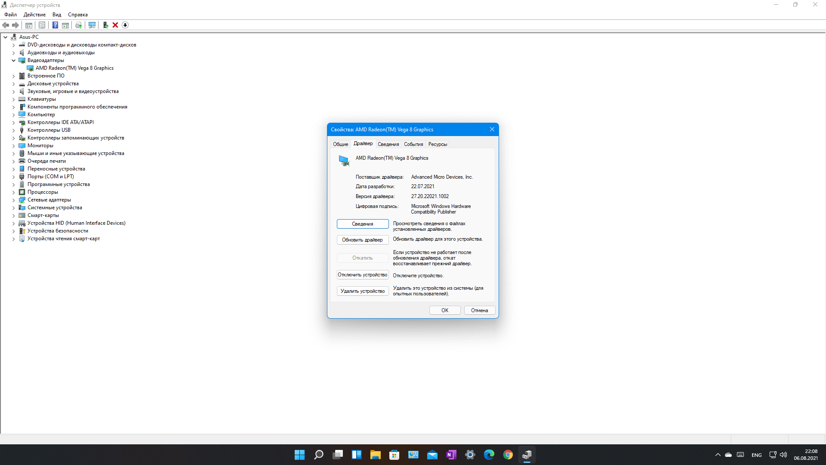This screenshot has height=465, width=826.
Task: Show hidden tray icons chevron
Action: pos(718,455)
